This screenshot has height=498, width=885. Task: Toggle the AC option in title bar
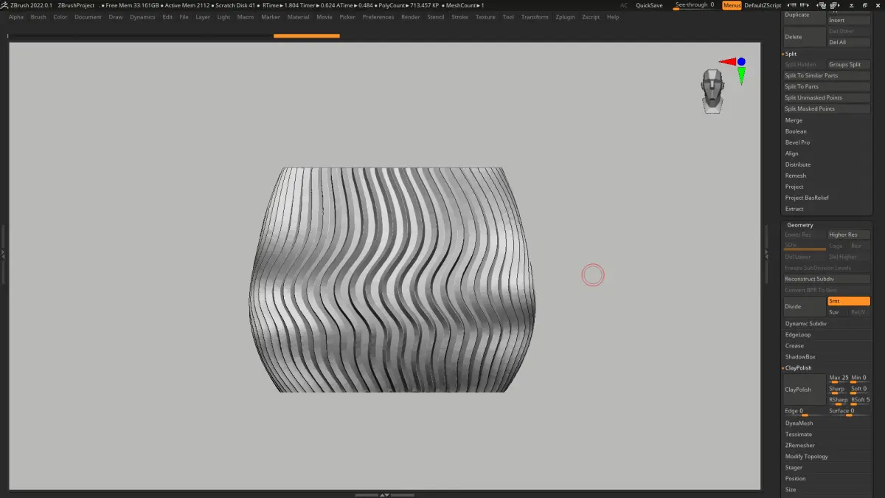(624, 5)
